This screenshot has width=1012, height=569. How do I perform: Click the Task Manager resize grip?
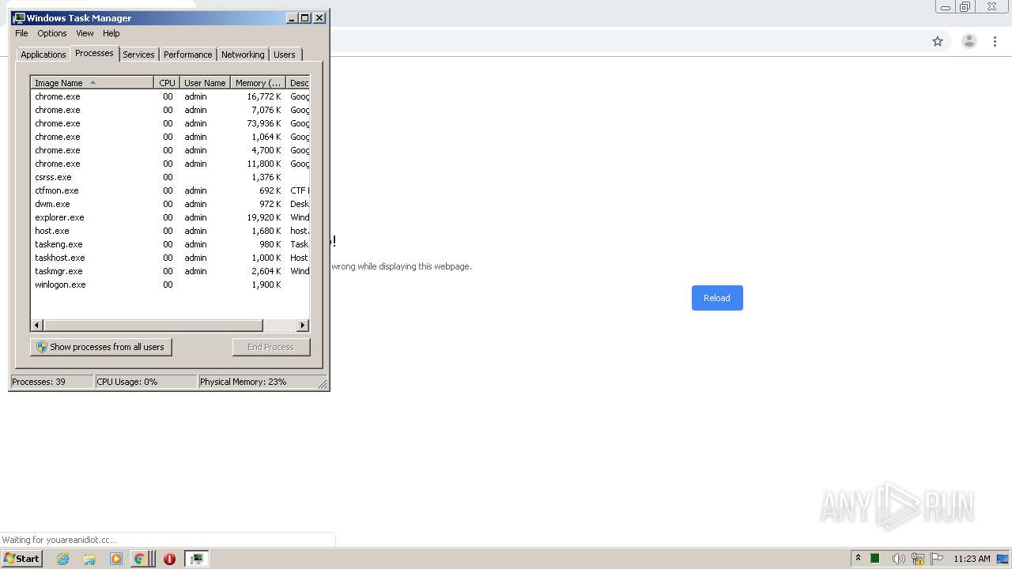[x=323, y=384]
